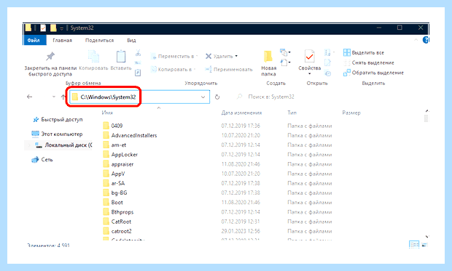Pin to Quick access panel icon
The height and width of the screenshot is (271, 452).
click(x=50, y=57)
